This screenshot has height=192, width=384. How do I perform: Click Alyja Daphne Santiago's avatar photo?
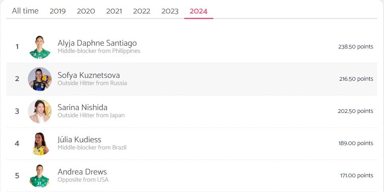point(40,47)
